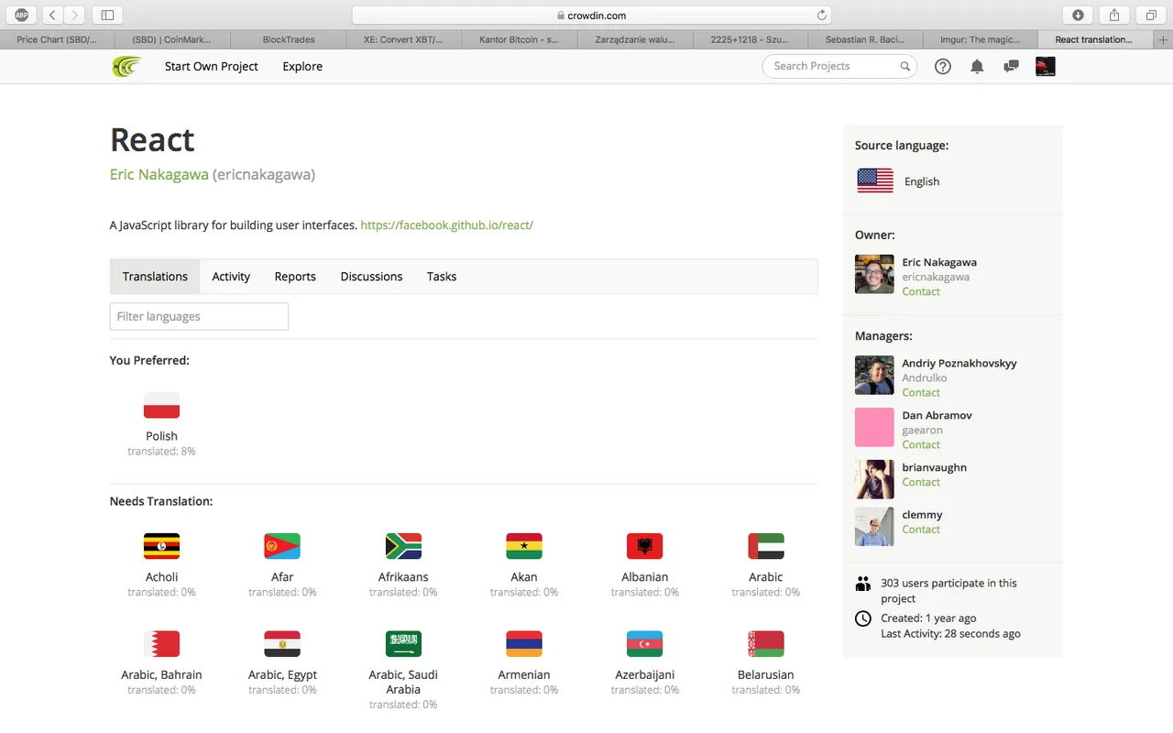Click the Safari back arrow button

point(52,15)
